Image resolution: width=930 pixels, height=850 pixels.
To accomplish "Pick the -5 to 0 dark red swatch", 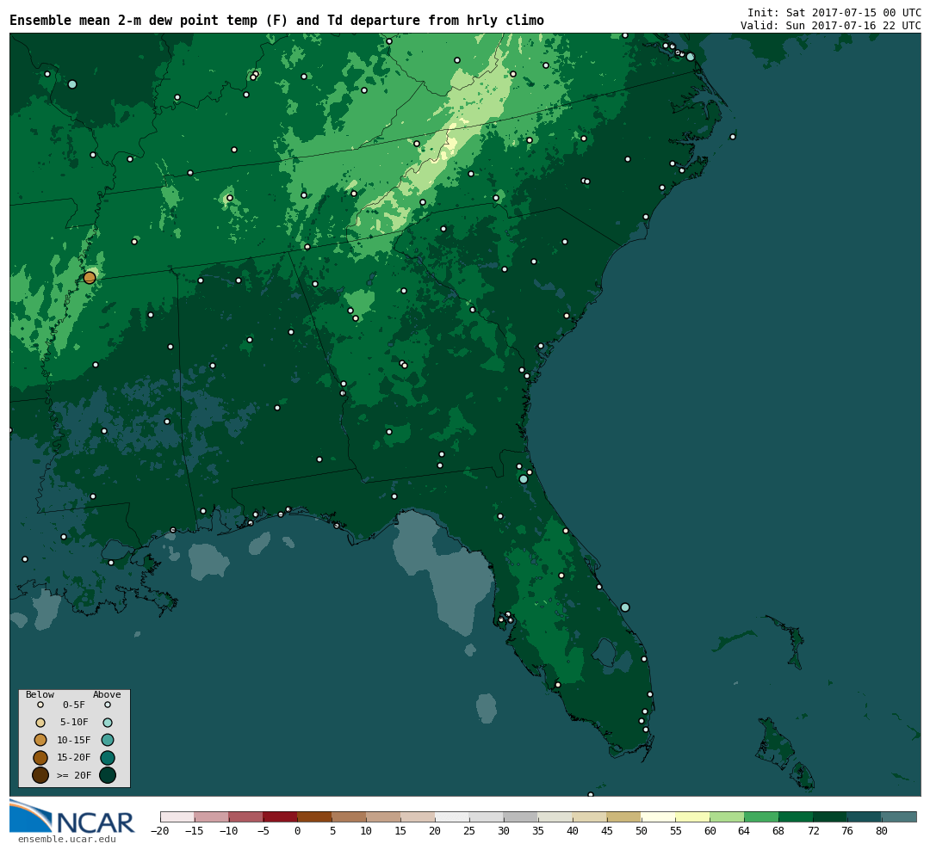I will pyautogui.click(x=281, y=816).
